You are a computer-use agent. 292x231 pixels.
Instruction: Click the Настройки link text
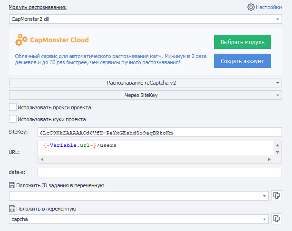269,7
